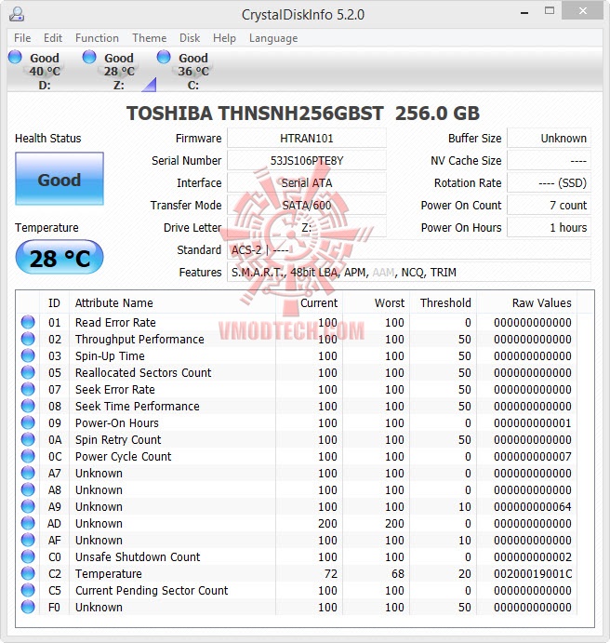This screenshot has height=643, width=610.
Task: Click the Transfer Mode field SATA/600
Action: pos(307,205)
